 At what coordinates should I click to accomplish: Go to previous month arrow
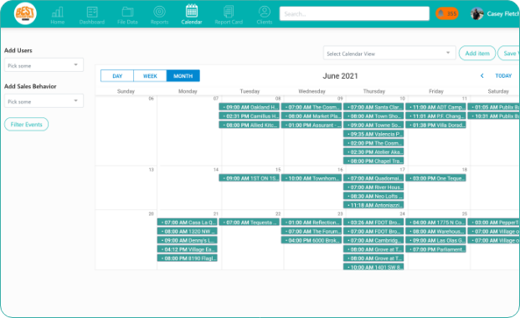tap(481, 76)
